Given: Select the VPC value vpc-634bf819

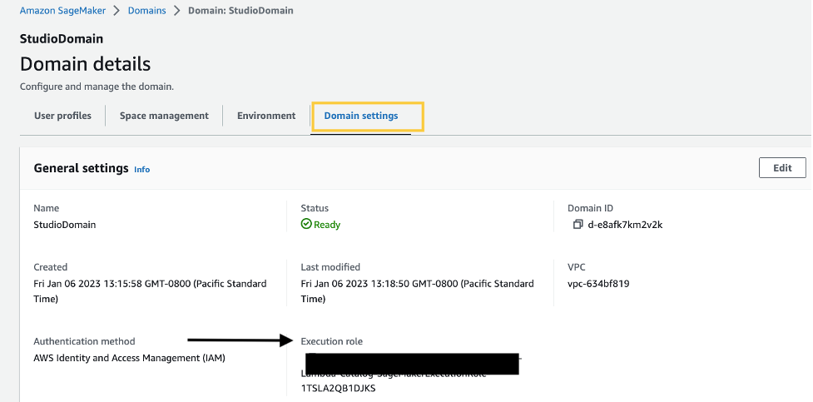Looking at the screenshot, I should pos(598,284).
